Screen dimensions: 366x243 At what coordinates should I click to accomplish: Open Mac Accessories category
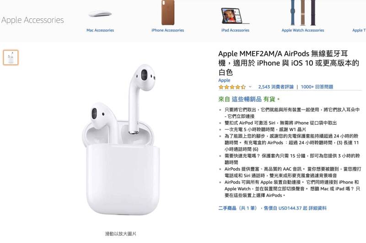tap(100, 30)
